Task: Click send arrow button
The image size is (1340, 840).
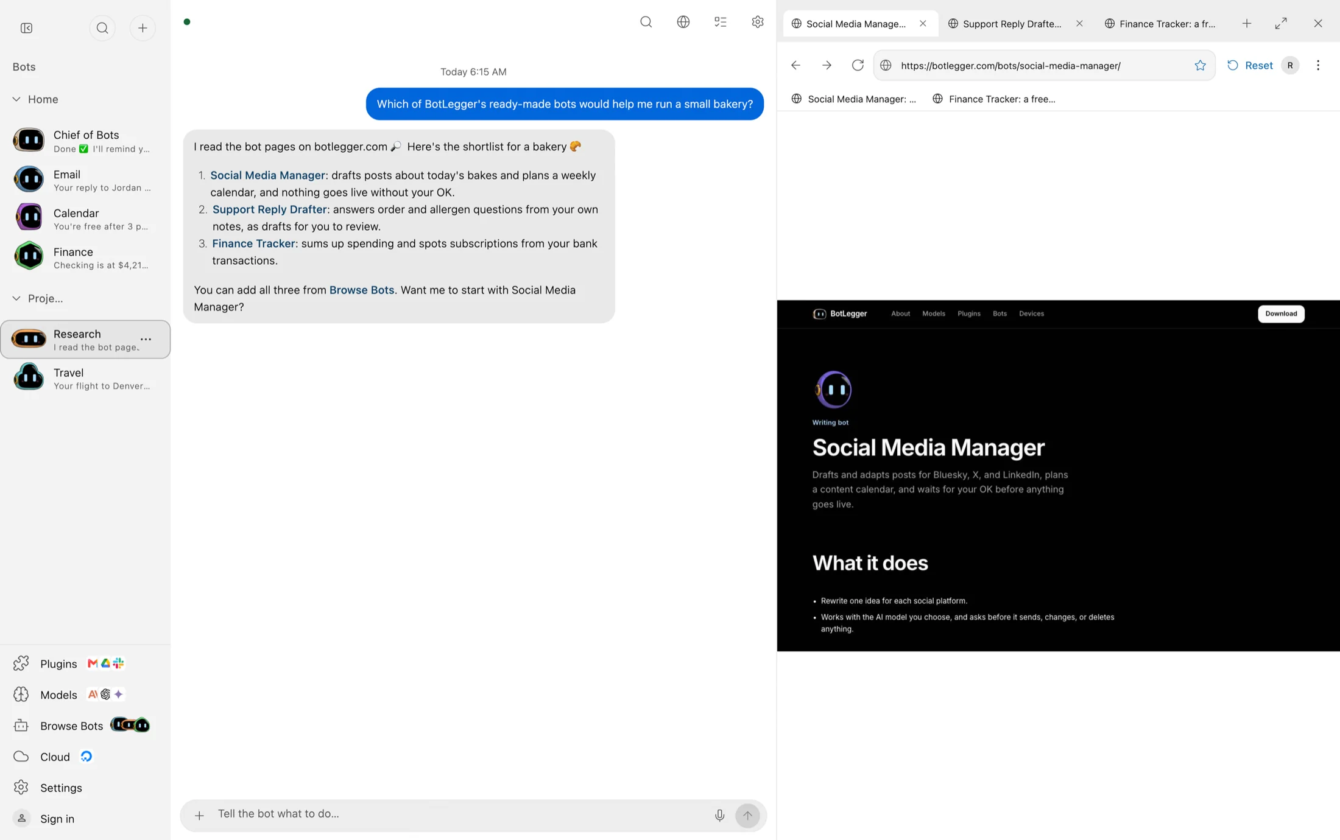Action: coord(747,815)
